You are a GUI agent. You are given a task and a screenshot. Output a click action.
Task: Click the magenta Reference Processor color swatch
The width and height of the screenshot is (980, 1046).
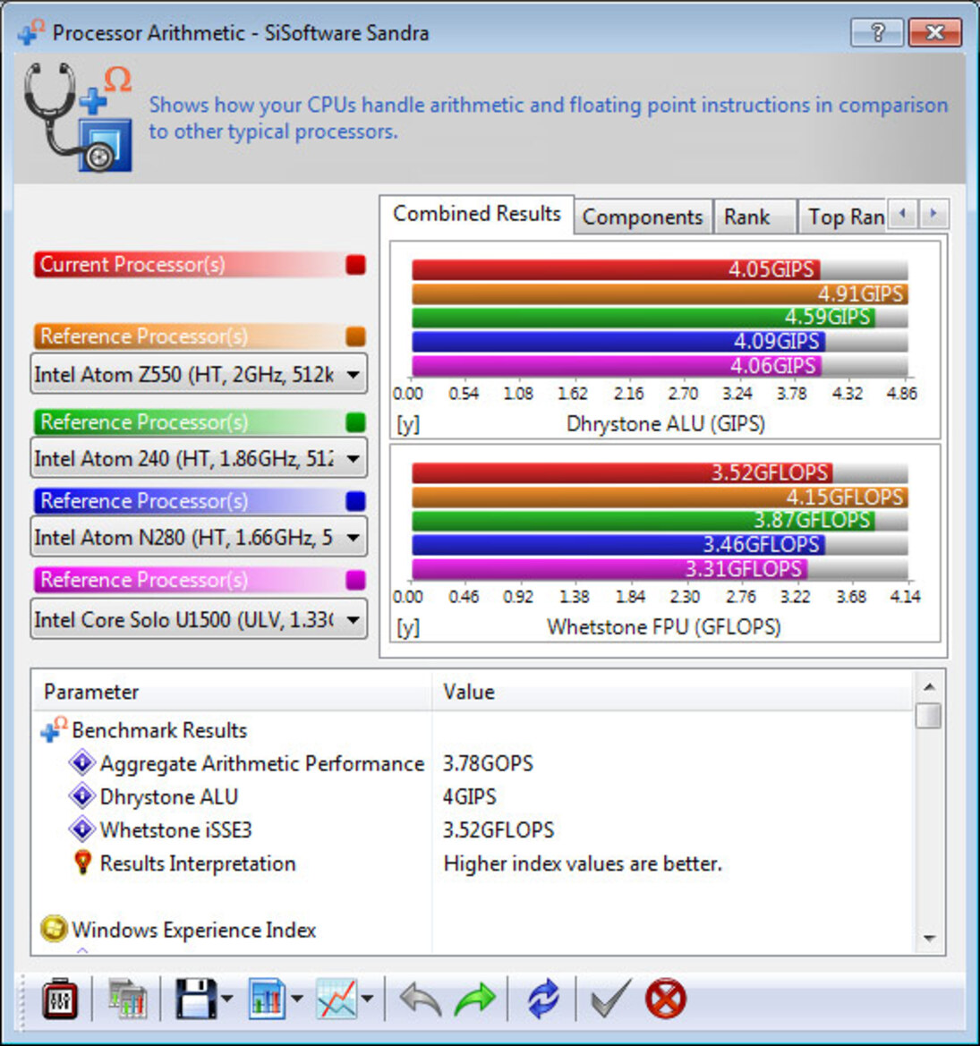pyautogui.click(x=355, y=580)
